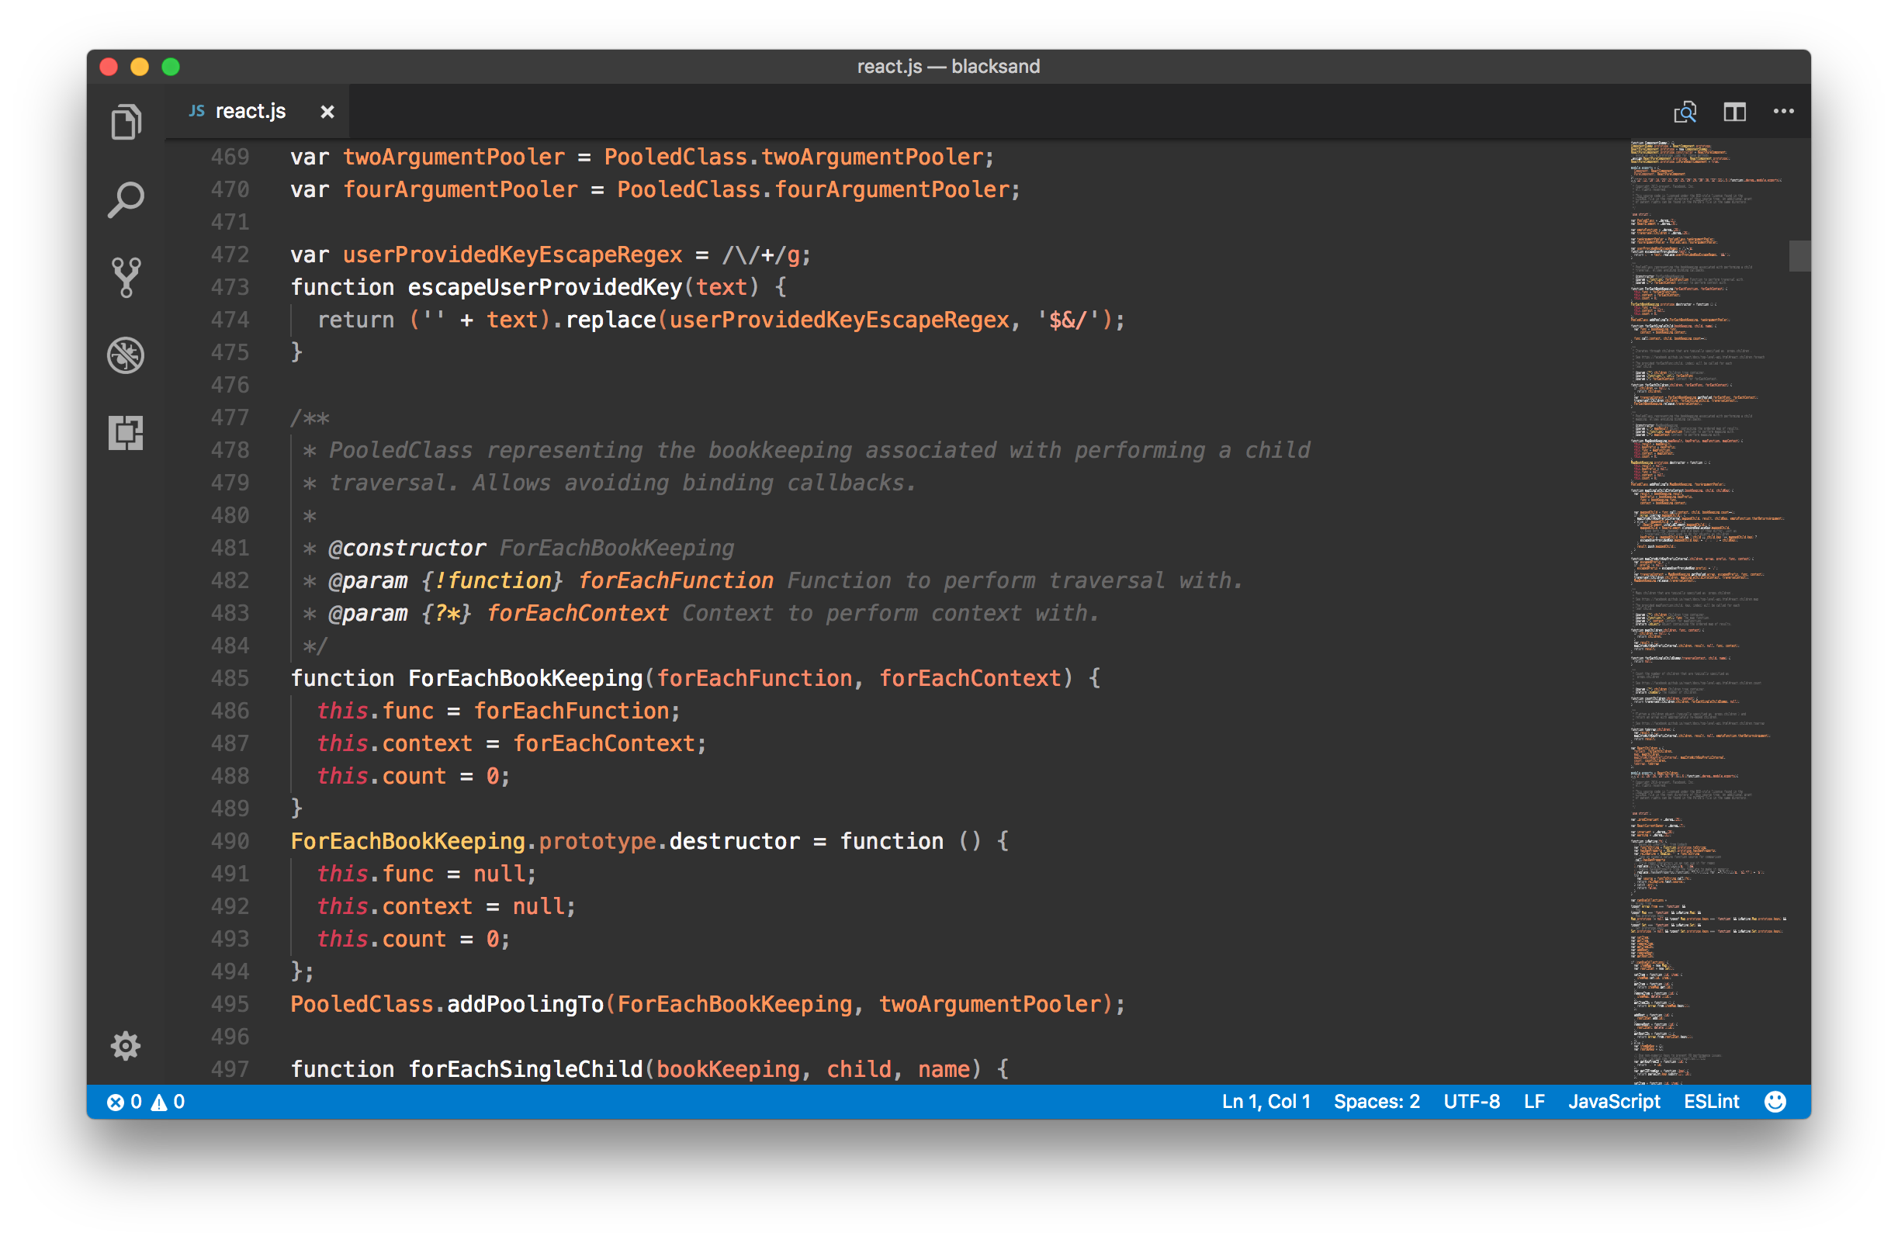Open the Search panel icon
Image resolution: width=1898 pixels, height=1243 pixels.
(x=125, y=199)
